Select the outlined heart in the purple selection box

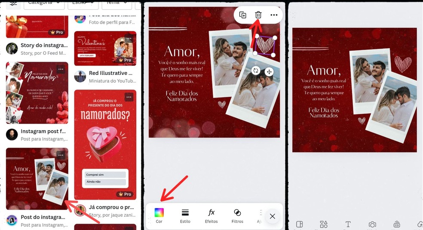coord(265,45)
